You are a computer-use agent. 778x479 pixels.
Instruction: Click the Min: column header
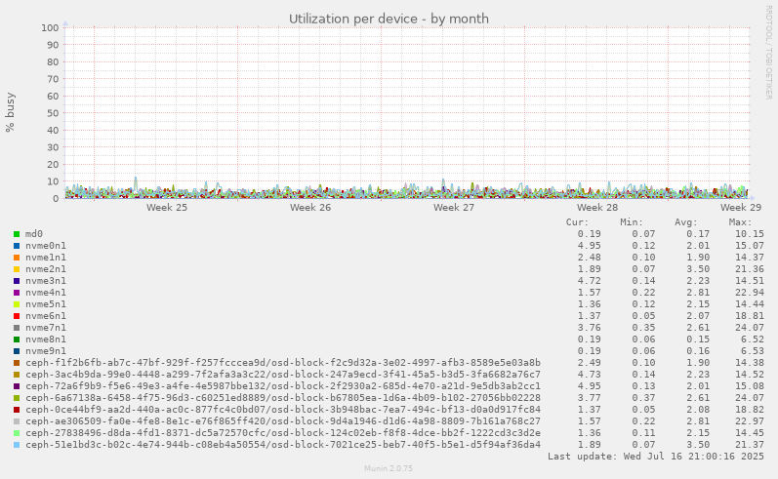click(x=632, y=222)
